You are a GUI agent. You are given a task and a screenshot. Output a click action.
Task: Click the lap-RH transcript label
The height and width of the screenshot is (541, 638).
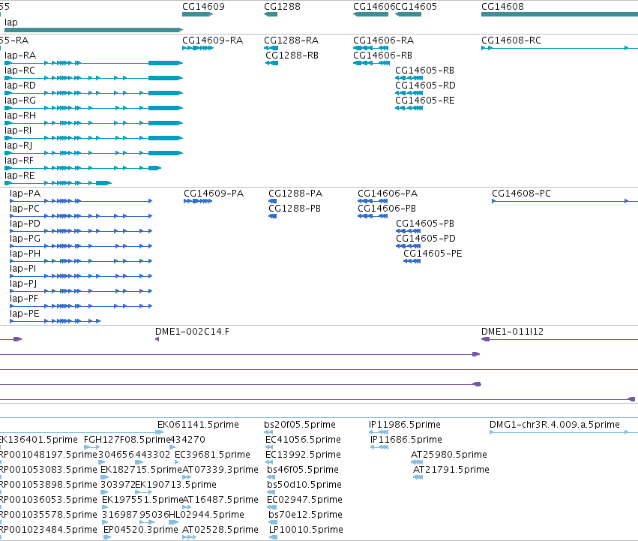click(x=20, y=116)
